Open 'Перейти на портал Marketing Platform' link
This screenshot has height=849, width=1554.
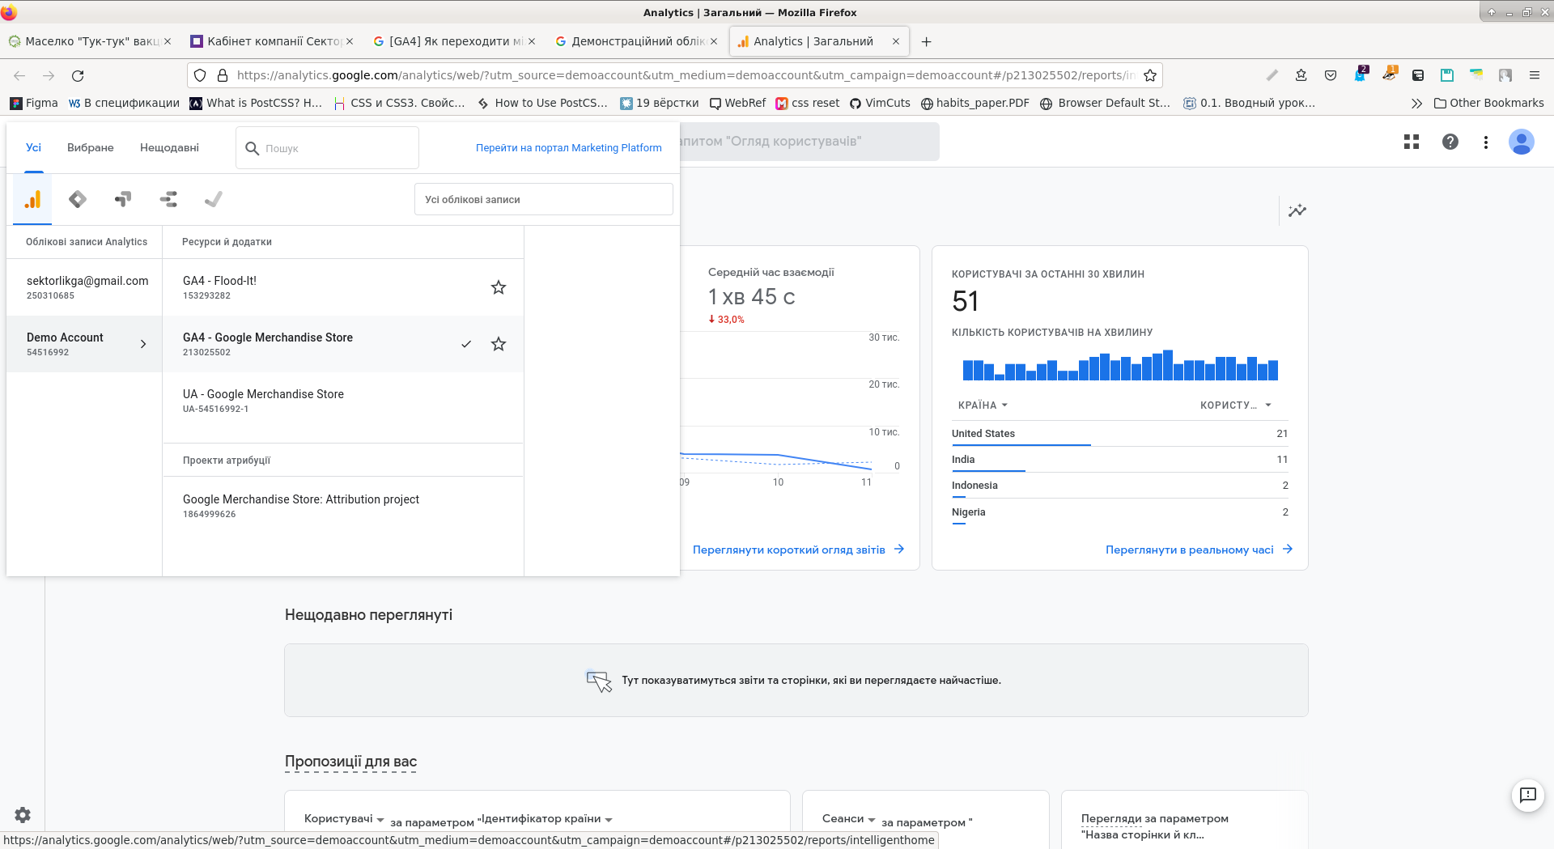pos(569,147)
